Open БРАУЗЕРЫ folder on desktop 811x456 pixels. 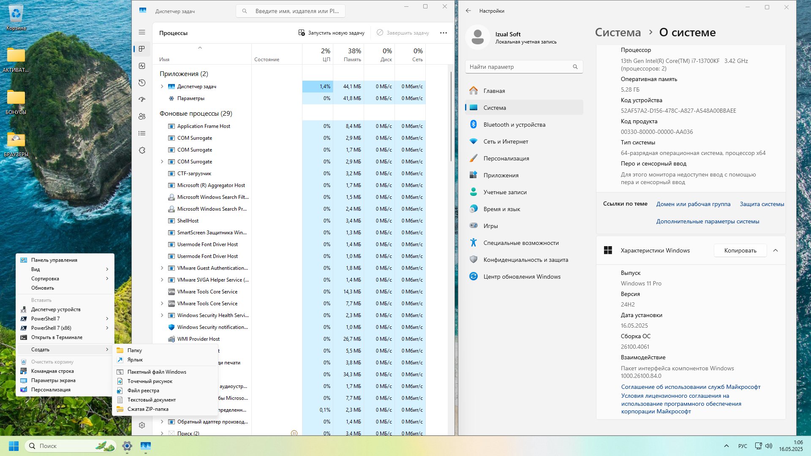point(16,144)
